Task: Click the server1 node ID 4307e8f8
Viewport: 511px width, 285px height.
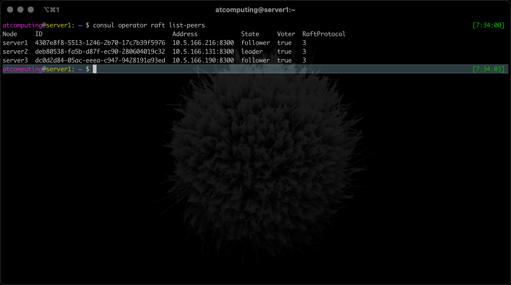Action: pyautogui.click(x=100, y=43)
